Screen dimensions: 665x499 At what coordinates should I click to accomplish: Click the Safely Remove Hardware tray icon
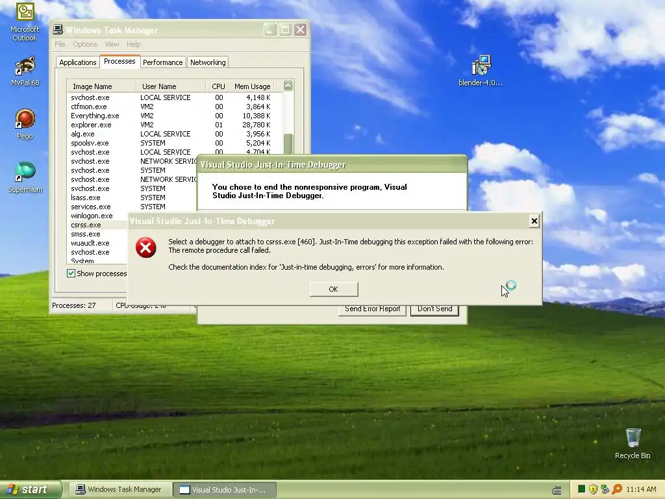coord(605,489)
